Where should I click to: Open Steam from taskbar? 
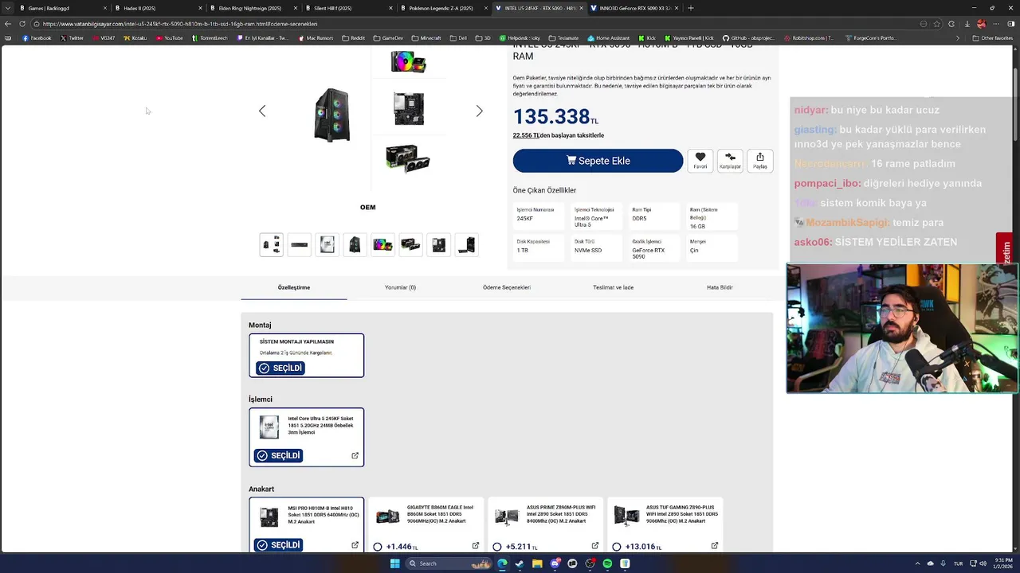click(520, 563)
